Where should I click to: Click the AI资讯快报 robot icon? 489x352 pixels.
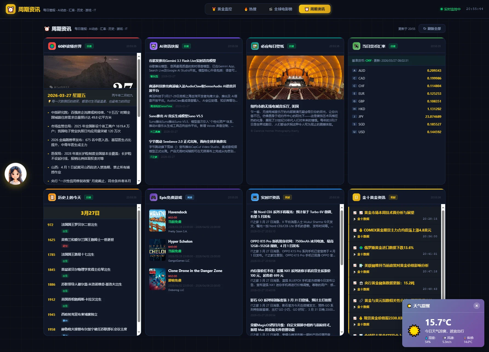tap(154, 46)
